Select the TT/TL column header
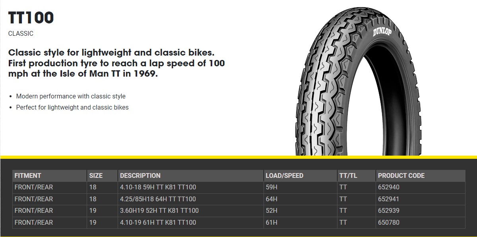The height and width of the screenshot is (237, 477). (348, 175)
